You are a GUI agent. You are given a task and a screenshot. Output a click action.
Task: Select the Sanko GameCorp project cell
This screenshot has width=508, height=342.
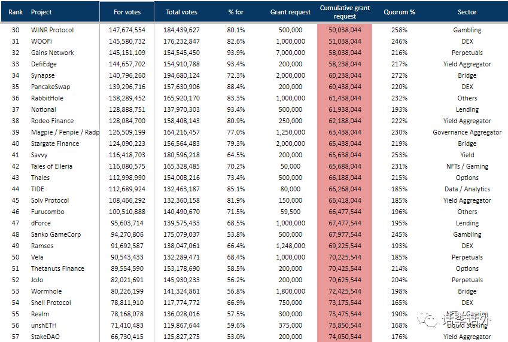[x=56, y=234]
